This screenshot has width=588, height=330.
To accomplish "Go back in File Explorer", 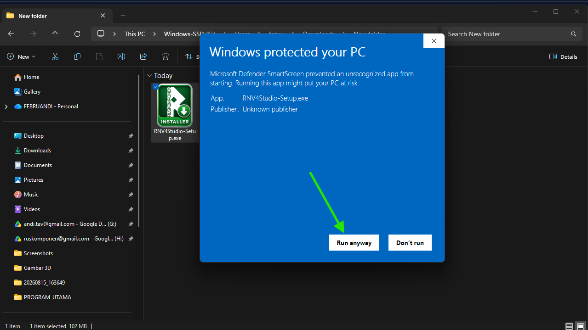I will [11, 34].
